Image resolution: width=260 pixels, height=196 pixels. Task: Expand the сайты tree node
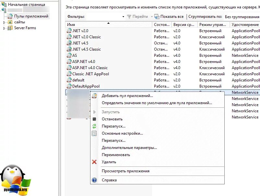4,22
